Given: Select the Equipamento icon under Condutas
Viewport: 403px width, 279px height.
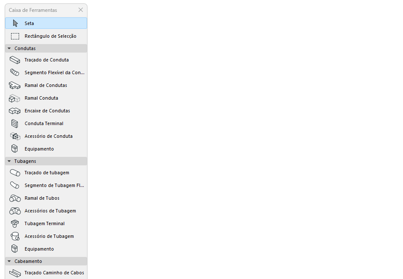Looking at the screenshot, I should click(x=14, y=149).
